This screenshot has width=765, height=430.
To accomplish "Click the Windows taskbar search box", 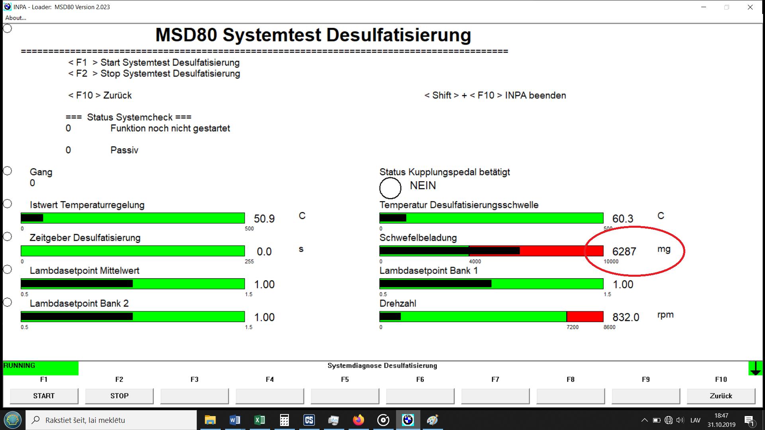I will click(x=112, y=420).
